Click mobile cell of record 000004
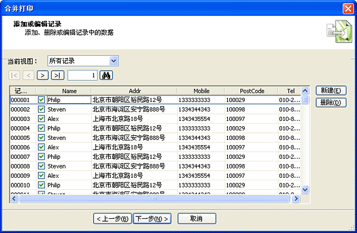 coord(201,128)
